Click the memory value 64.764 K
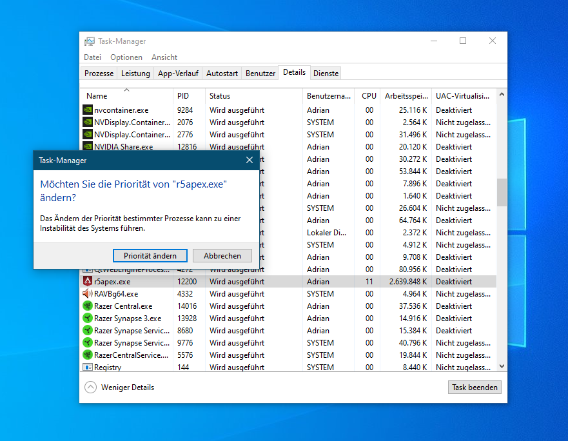The height and width of the screenshot is (441, 568). 413,220
